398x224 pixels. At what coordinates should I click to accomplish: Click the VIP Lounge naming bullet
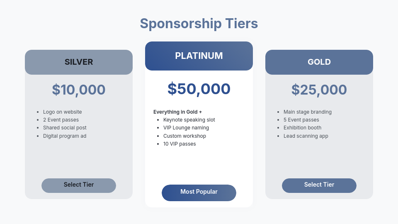pyautogui.click(x=186, y=128)
